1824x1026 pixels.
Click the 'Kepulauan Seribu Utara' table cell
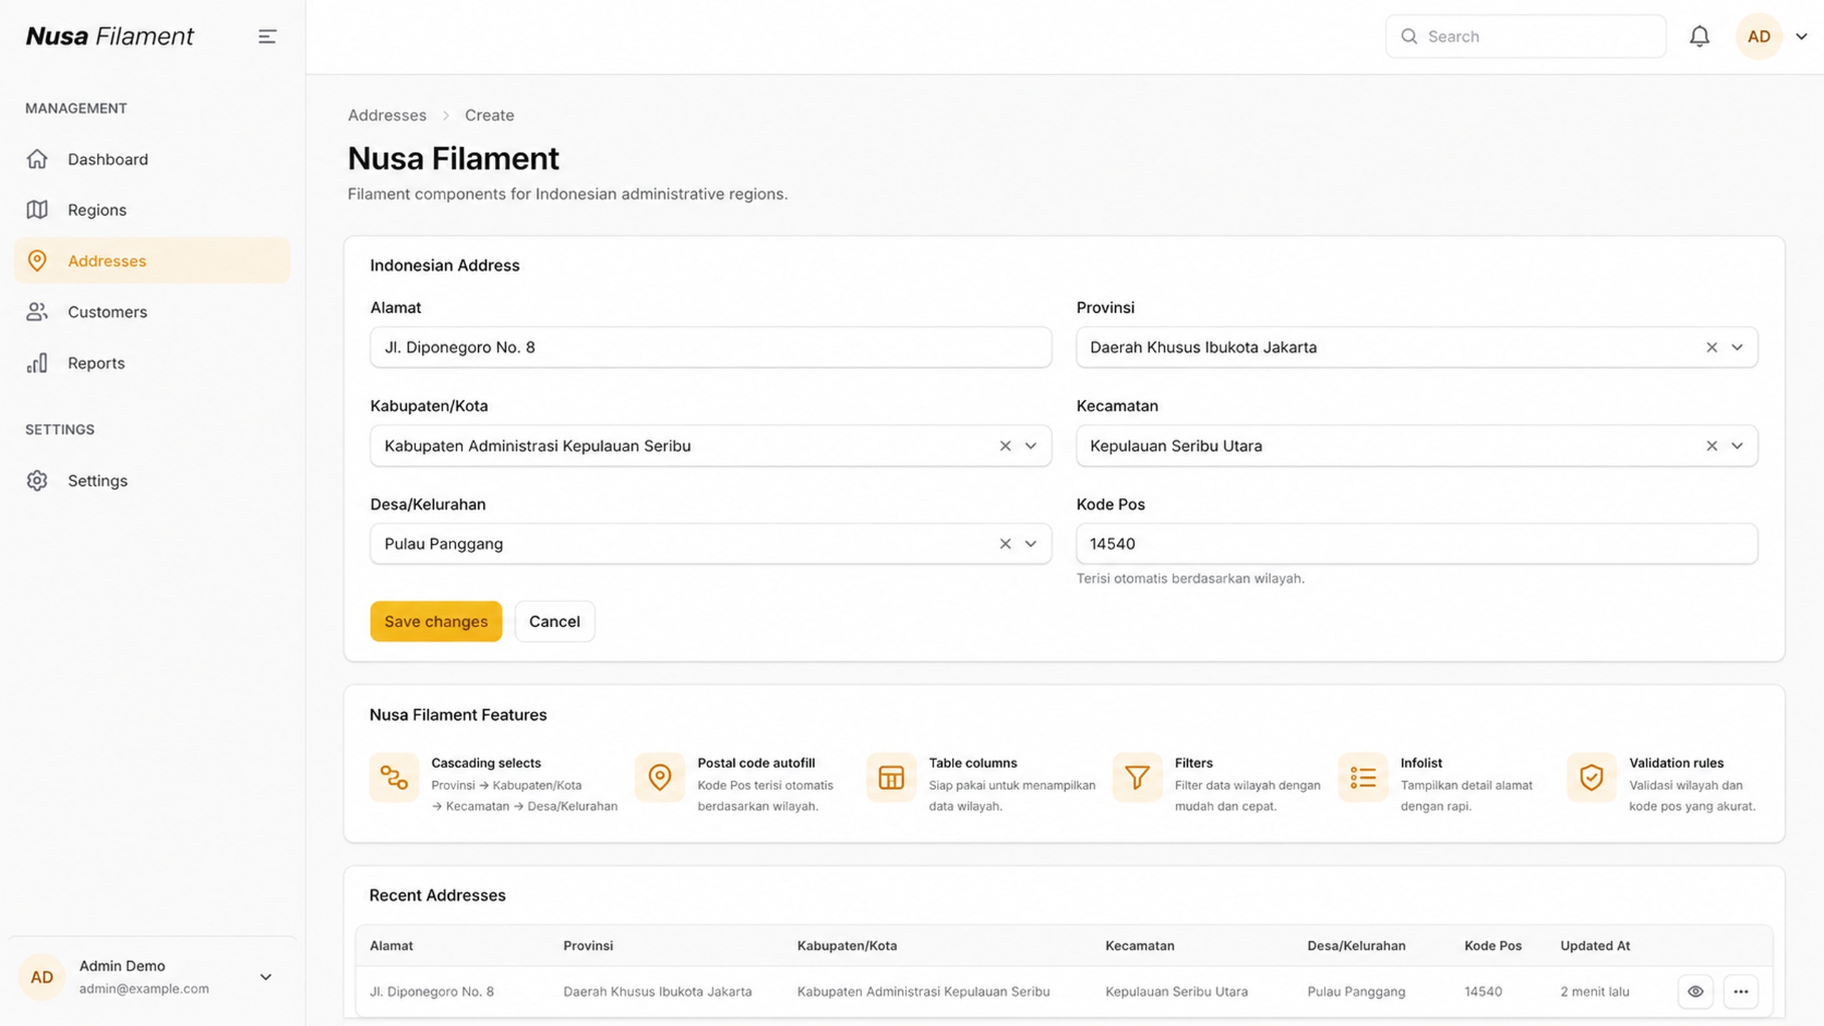click(x=1176, y=991)
